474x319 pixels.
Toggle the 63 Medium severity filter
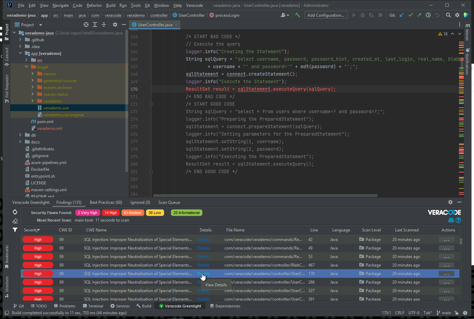133,213
